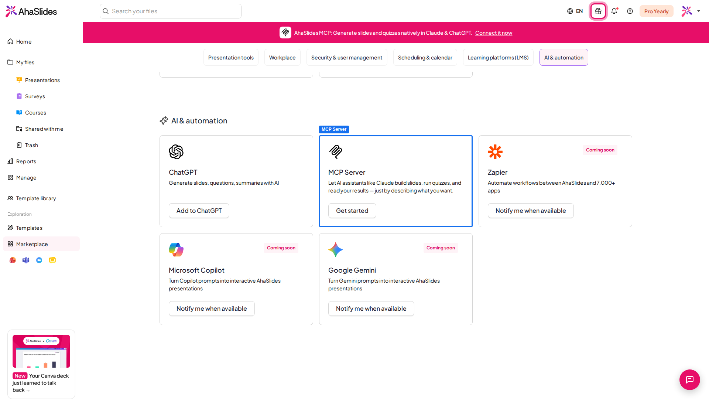Open the chat support bubble

point(689,379)
